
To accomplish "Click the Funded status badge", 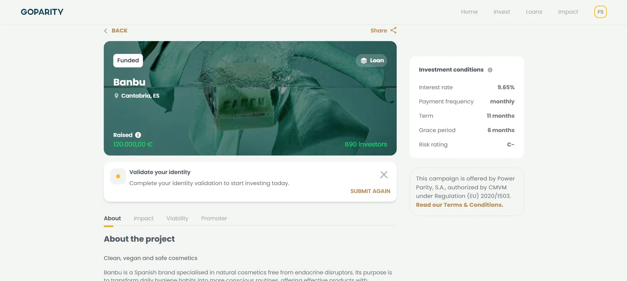I will [x=128, y=61].
